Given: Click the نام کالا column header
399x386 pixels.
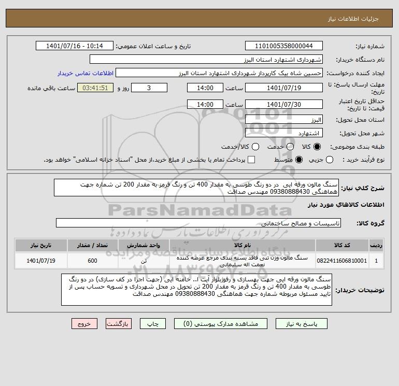Looking at the screenshot, I should click(243, 245).
